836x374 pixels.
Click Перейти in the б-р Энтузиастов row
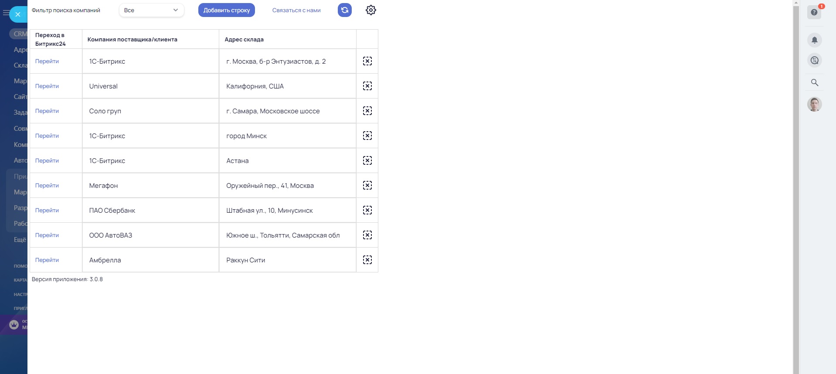pyautogui.click(x=47, y=61)
